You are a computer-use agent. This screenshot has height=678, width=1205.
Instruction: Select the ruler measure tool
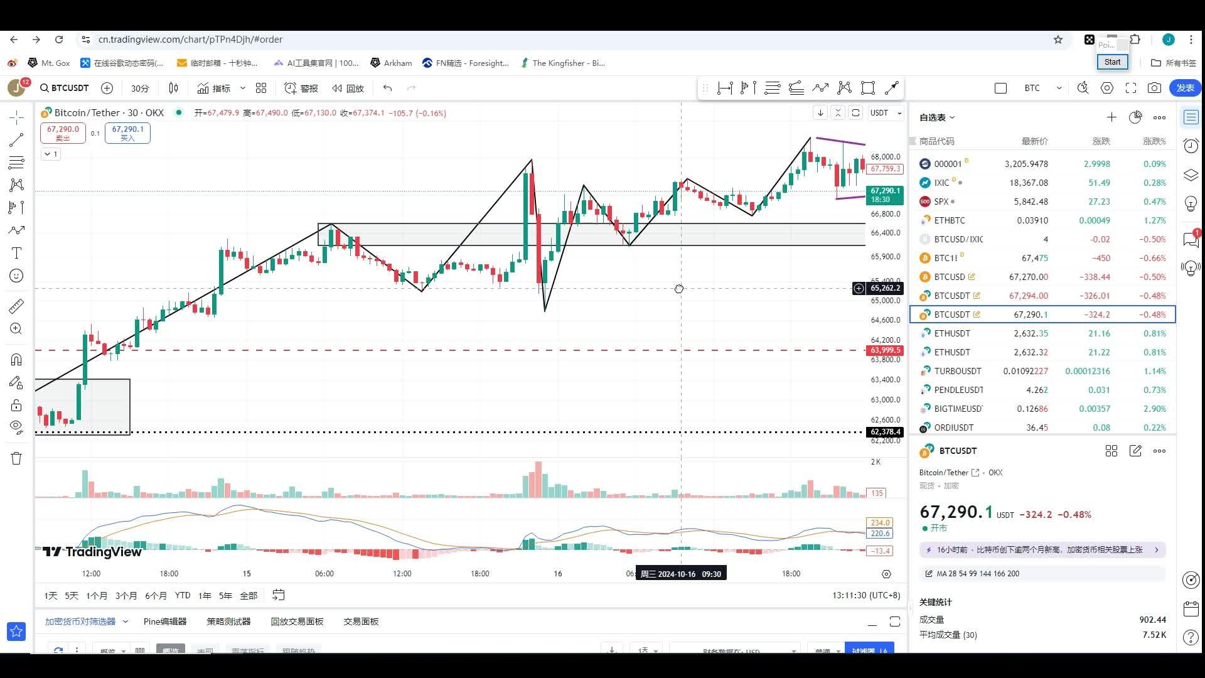[x=16, y=306]
